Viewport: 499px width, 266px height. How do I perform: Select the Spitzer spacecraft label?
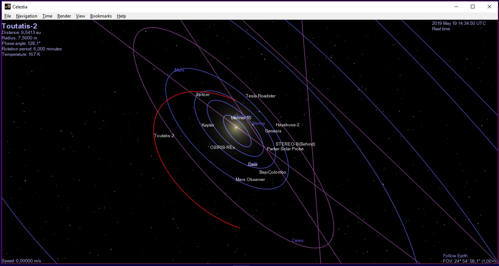[203, 95]
